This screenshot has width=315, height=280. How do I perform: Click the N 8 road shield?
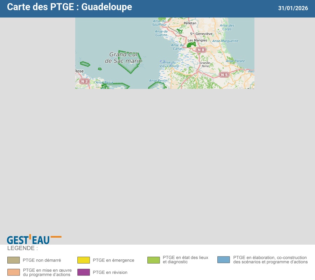(201, 50)
